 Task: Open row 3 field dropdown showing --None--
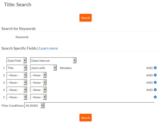[x=17, y=82]
